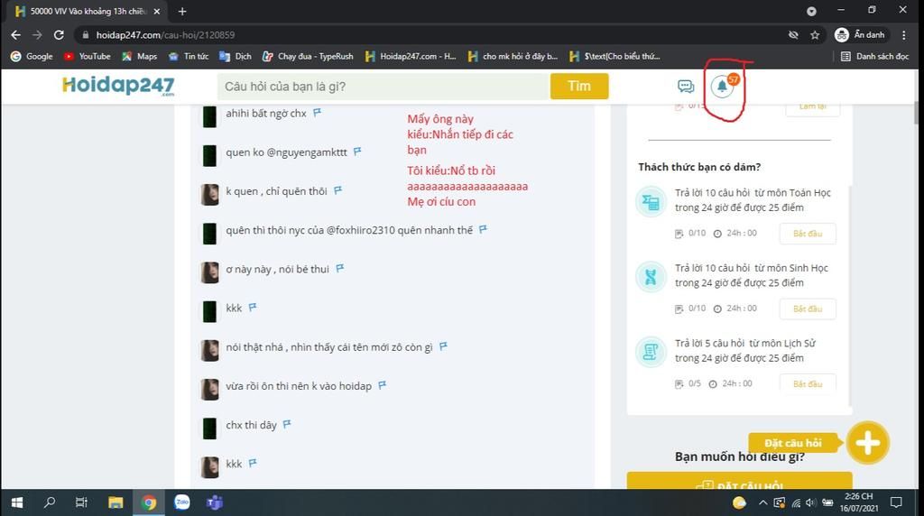
Task: Open the Windows Start menu
Action: pyautogui.click(x=17, y=502)
